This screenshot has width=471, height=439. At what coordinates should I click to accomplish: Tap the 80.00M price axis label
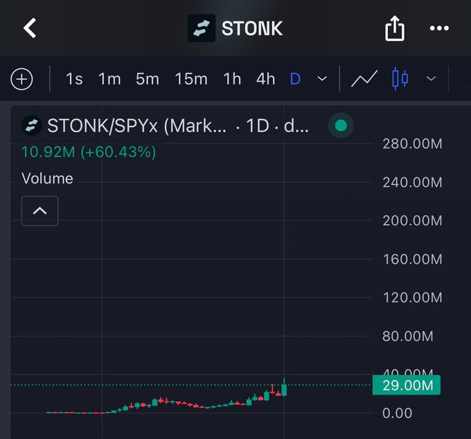(408, 336)
